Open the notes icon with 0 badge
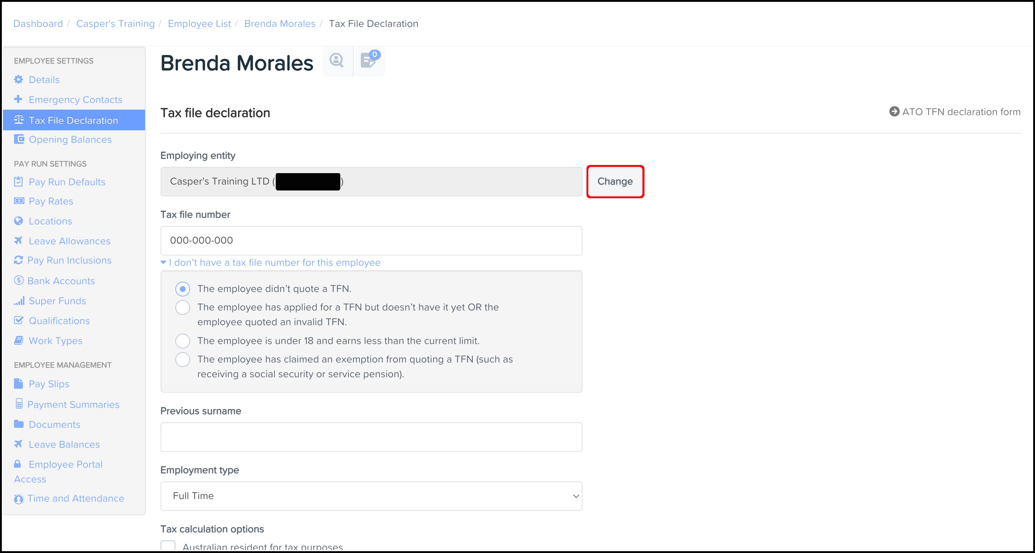This screenshot has width=1035, height=553. 368,61
